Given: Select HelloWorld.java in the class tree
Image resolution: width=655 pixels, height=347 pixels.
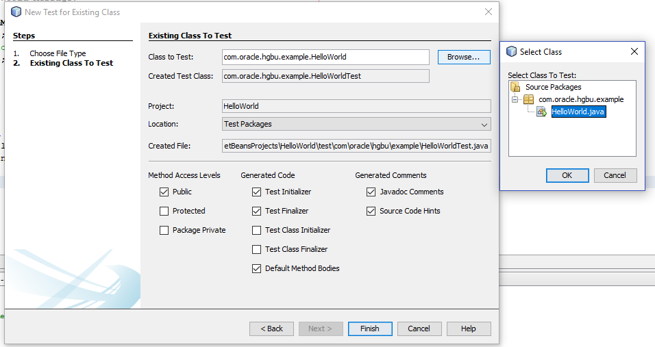Looking at the screenshot, I should coord(578,112).
